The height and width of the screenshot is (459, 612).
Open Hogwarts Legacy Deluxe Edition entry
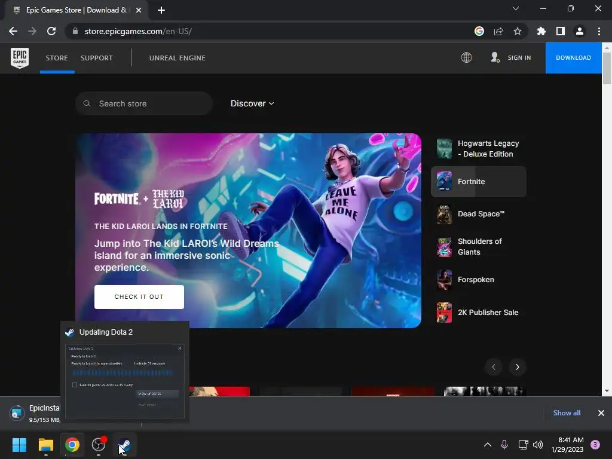pos(479,149)
